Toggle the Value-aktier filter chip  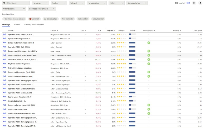[x=83, y=19]
